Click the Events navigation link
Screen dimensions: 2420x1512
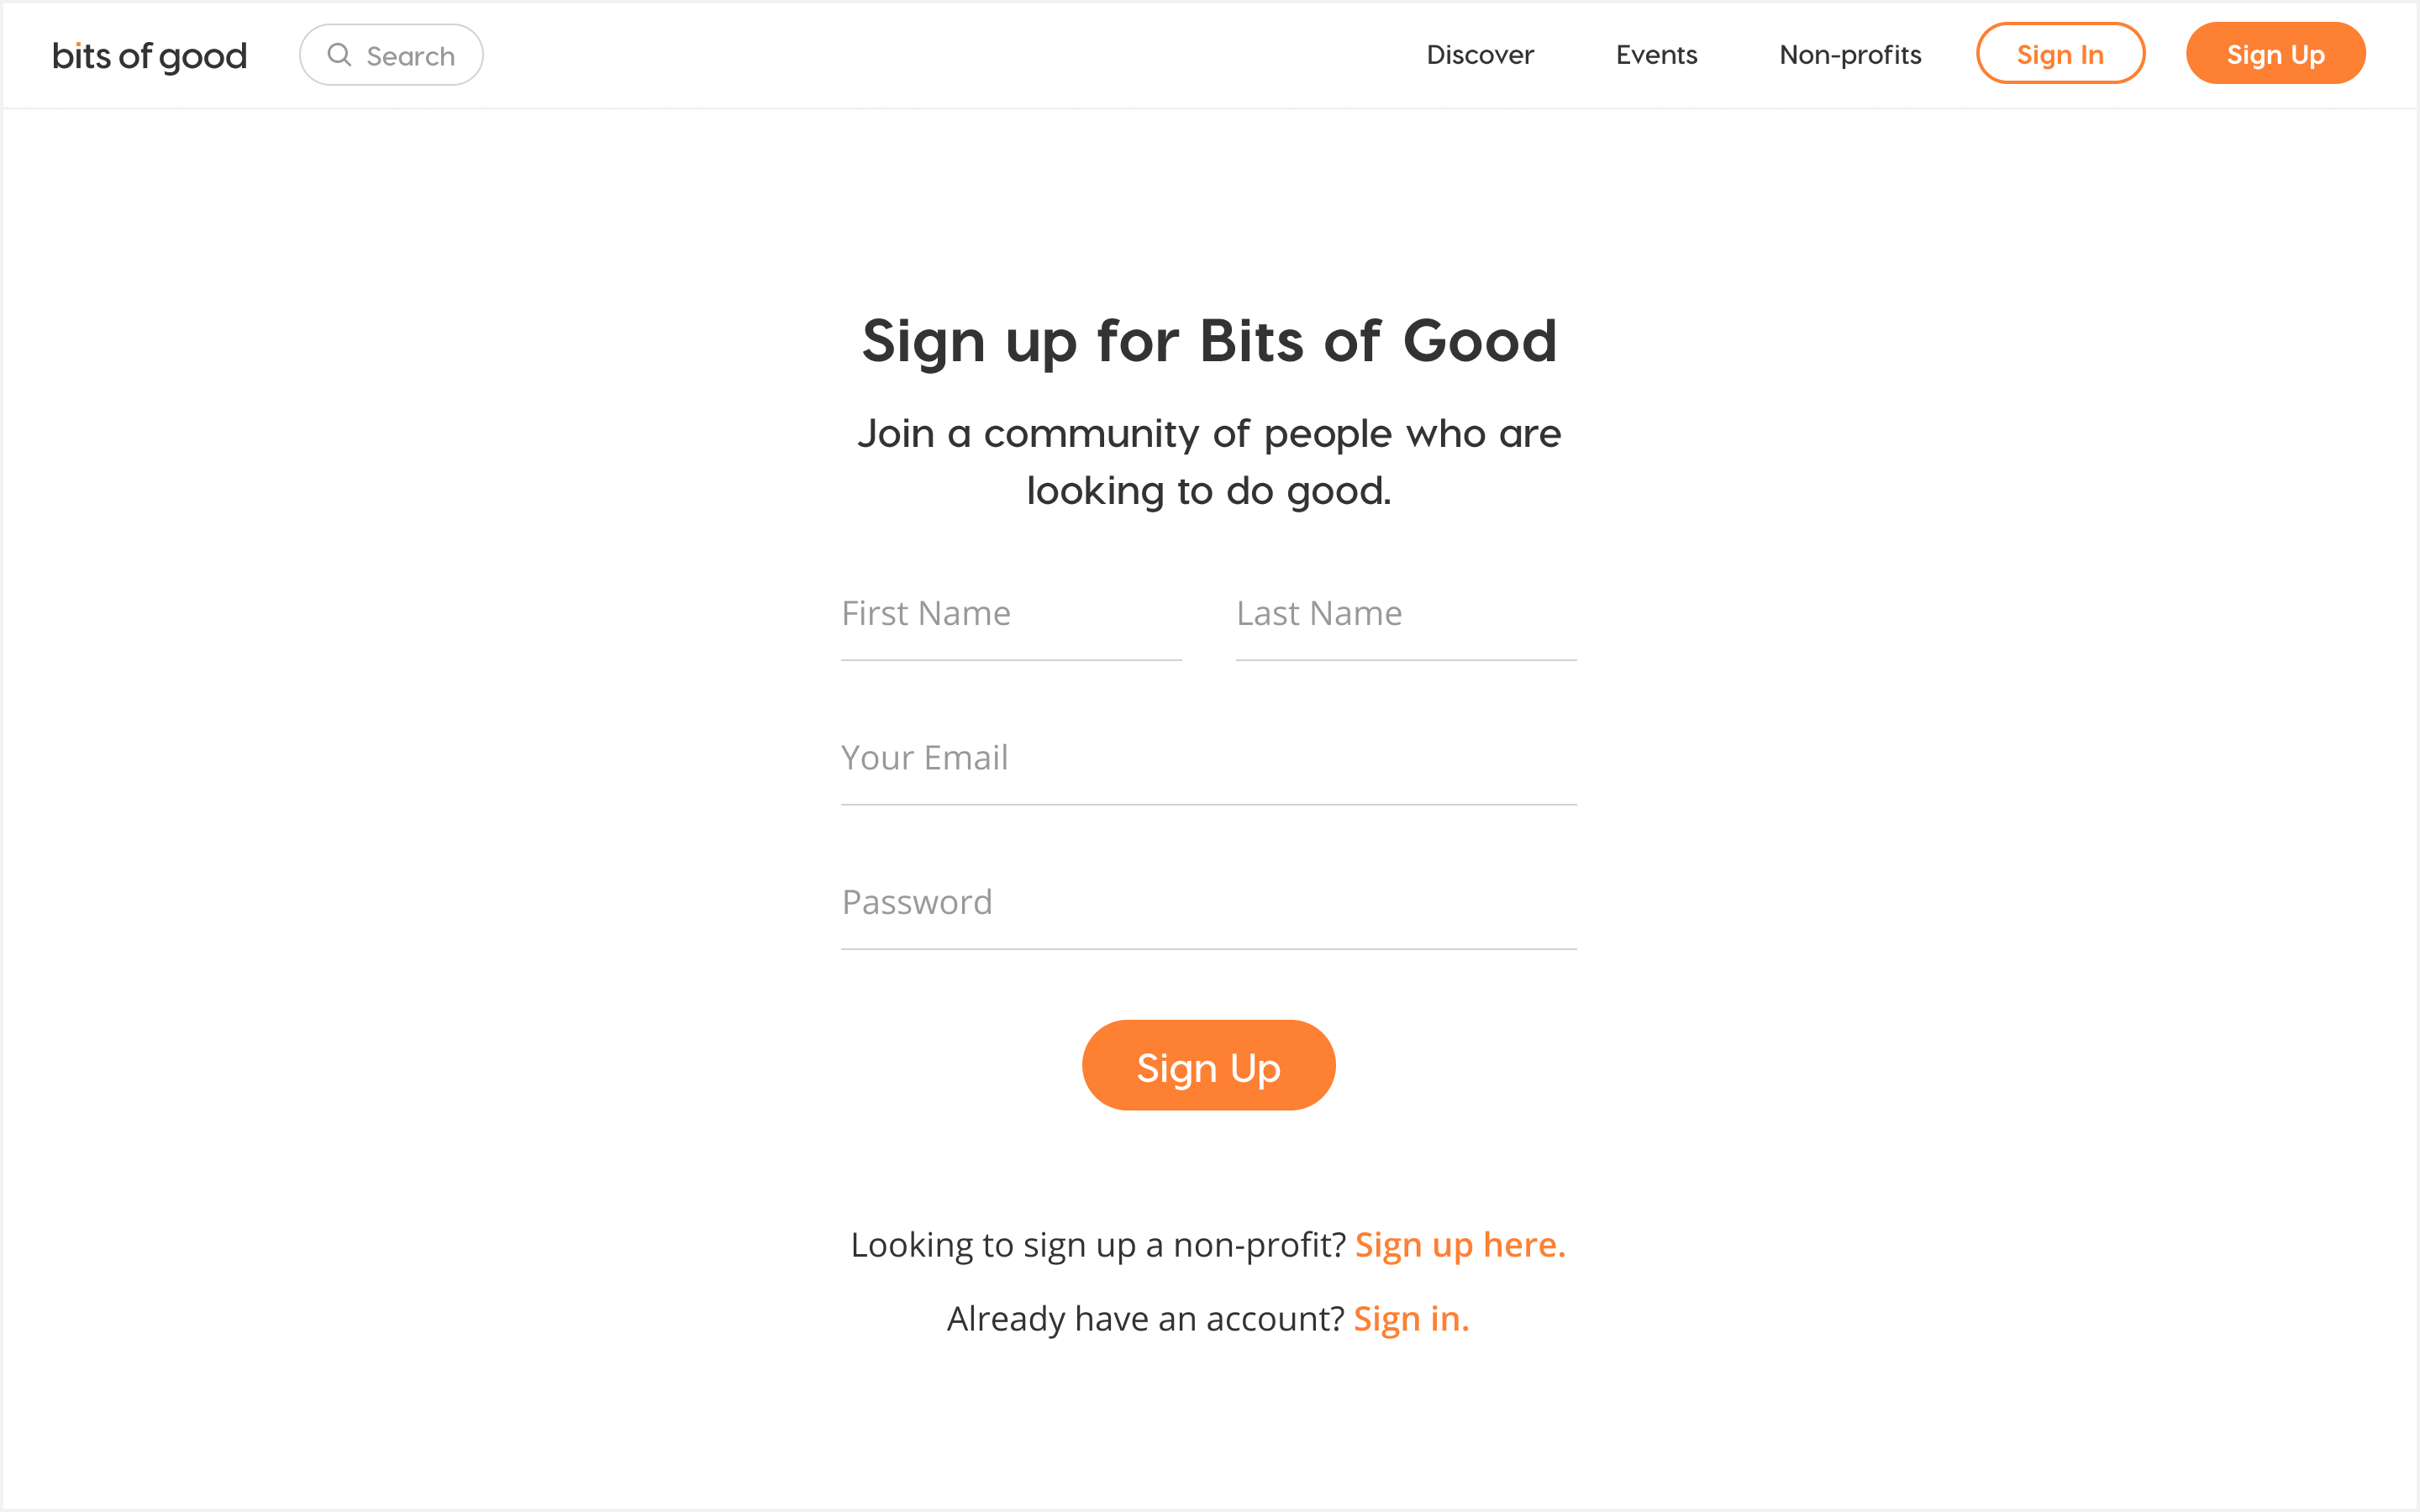(x=1655, y=55)
